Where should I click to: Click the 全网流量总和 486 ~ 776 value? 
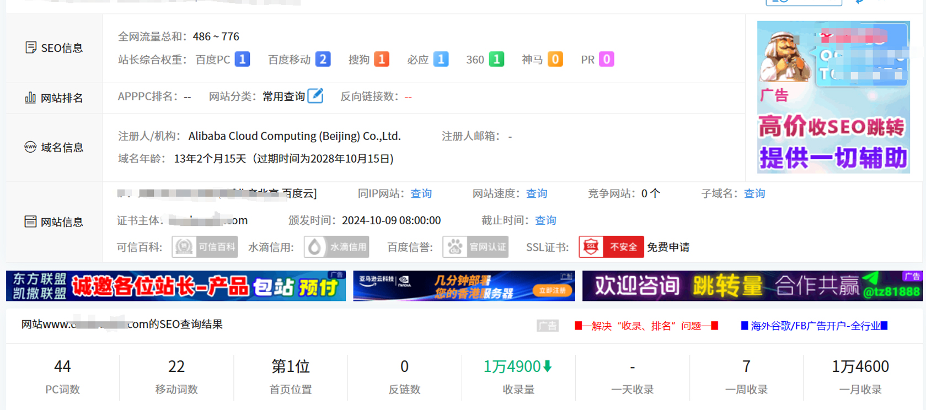[216, 36]
